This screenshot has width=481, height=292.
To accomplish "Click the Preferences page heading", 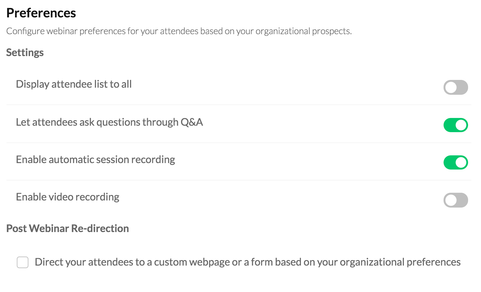I will point(41,13).
